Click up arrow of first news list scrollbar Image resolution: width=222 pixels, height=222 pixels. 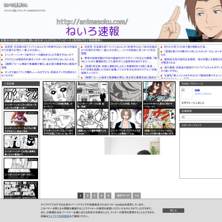tap(78, 47)
